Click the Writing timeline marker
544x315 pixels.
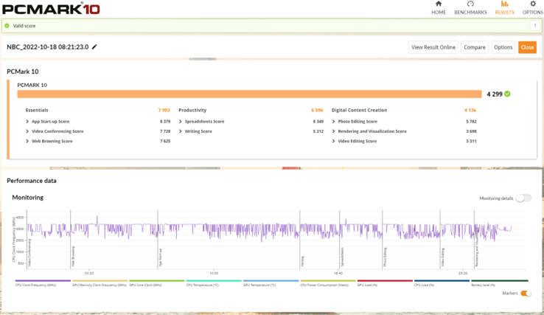tap(302, 261)
